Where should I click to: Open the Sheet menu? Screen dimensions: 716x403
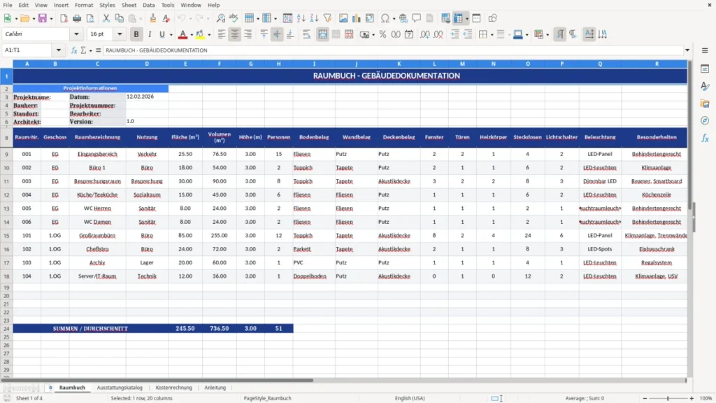click(x=129, y=5)
